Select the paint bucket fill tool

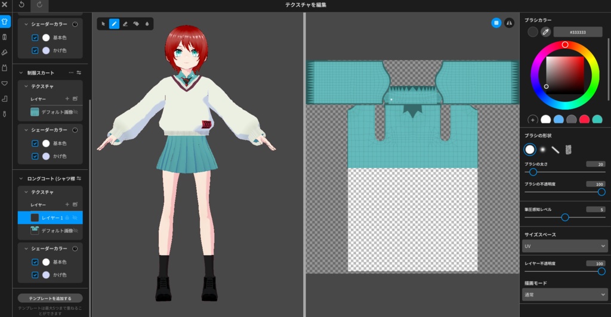coord(136,24)
